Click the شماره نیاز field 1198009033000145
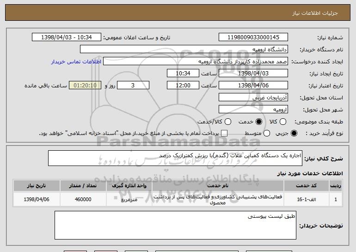The height and width of the screenshot is (252, 356). point(253,37)
